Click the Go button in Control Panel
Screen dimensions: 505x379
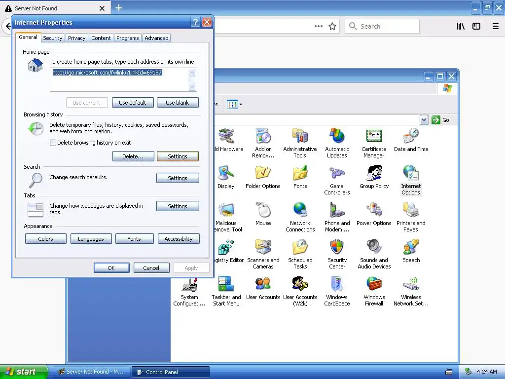tap(440, 120)
